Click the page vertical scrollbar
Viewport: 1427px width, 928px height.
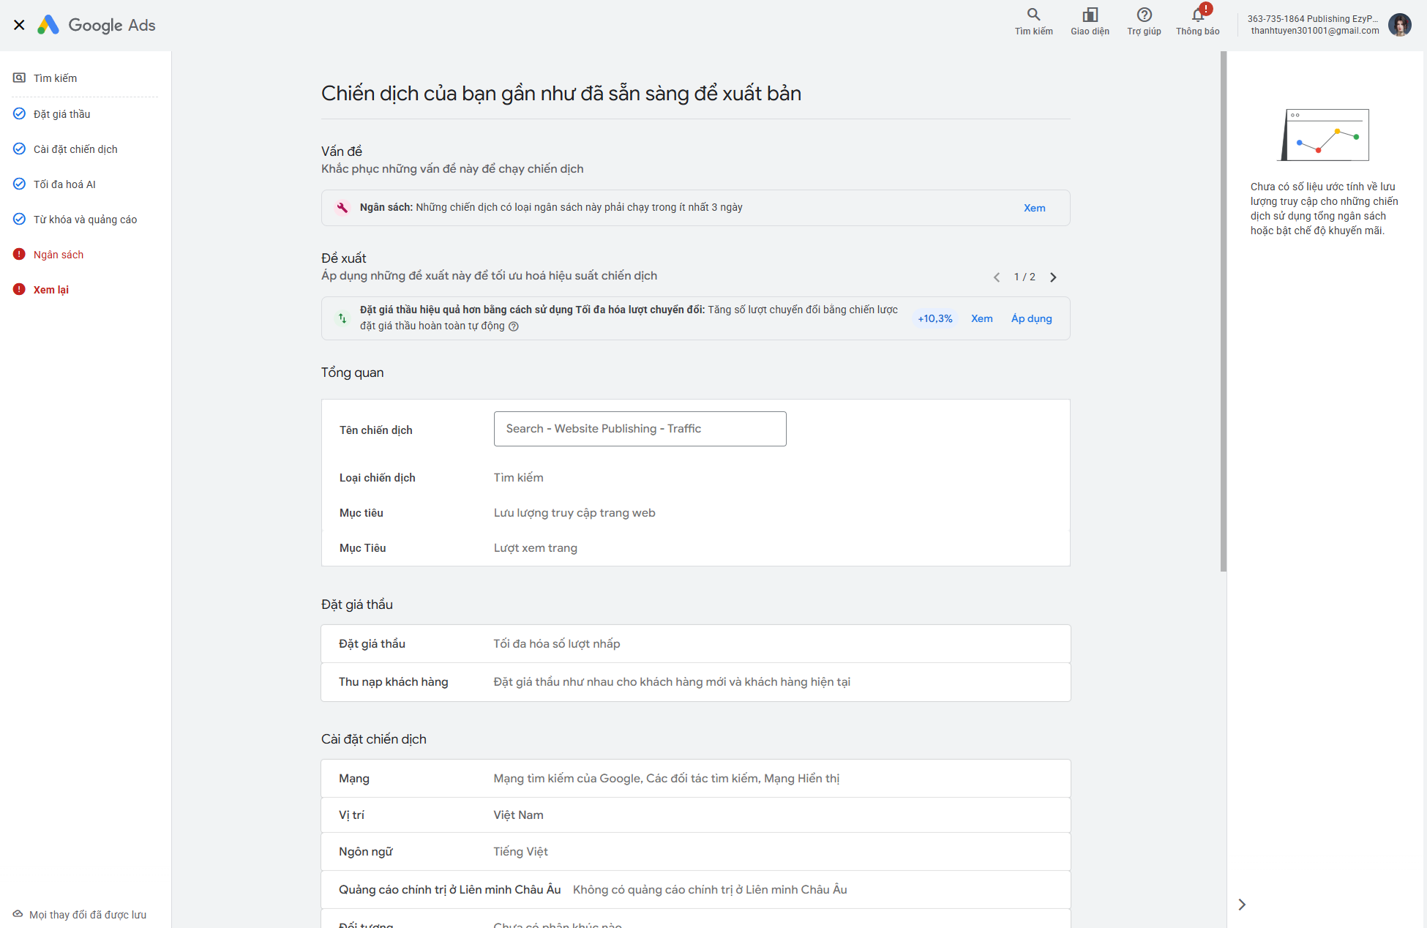(x=1223, y=311)
